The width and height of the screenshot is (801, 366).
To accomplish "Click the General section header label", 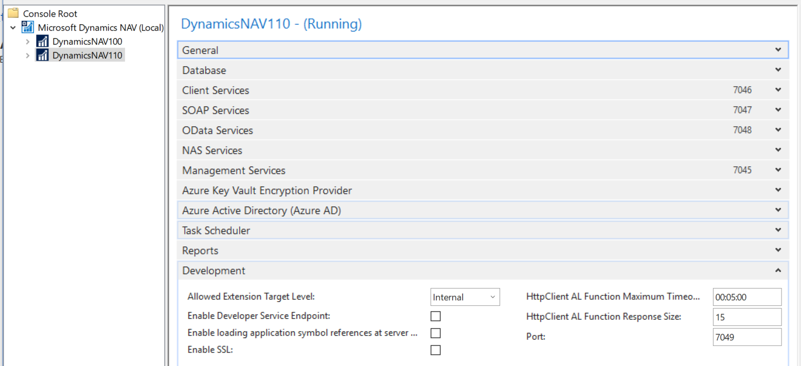I will [200, 50].
